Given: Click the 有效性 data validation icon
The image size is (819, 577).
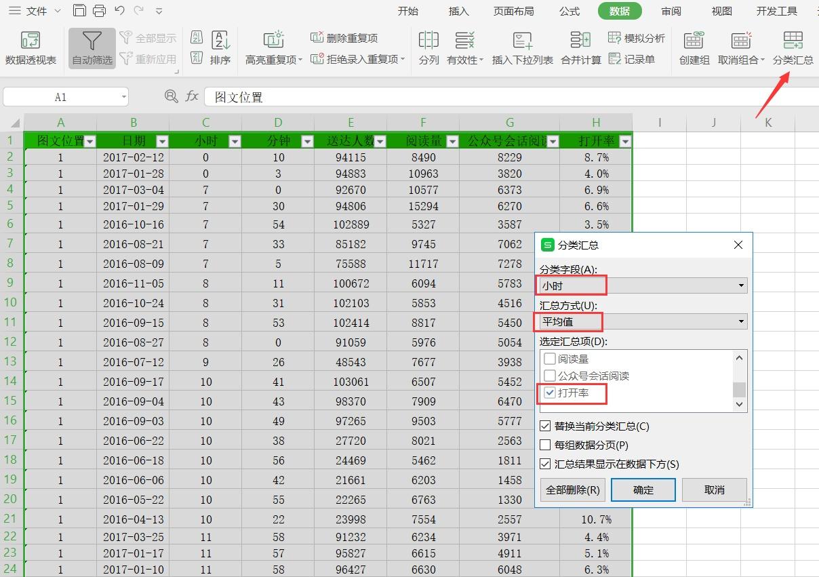Looking at the screenshot, I should (x=463, y=47).
